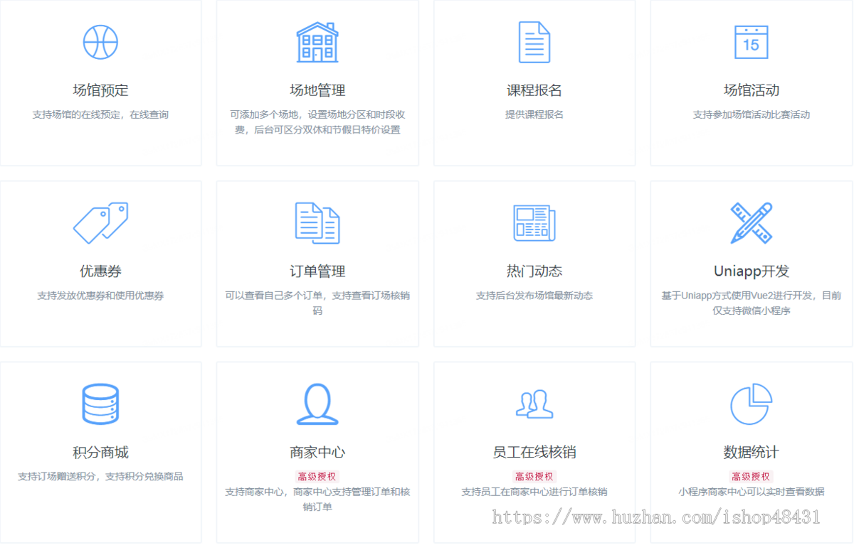Select the 商家中心 heading
The height and width of the screenshot is (545, 854).
coord(317,453)
